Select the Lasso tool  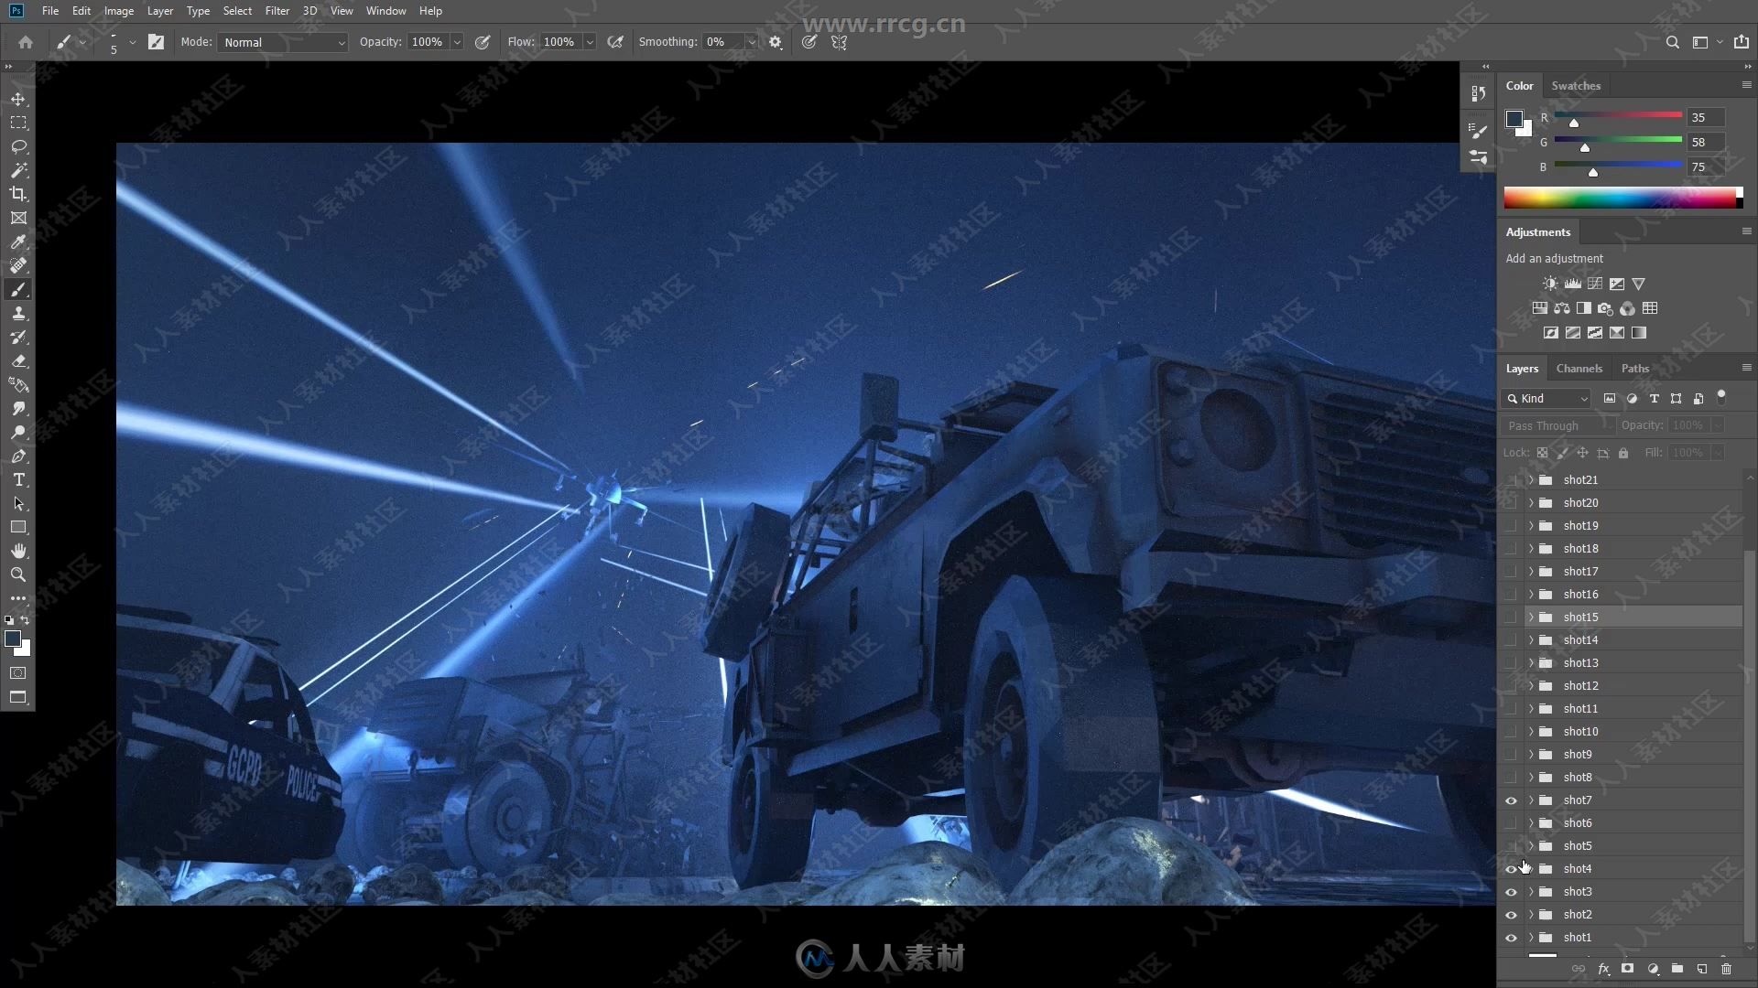pos(18,145)
